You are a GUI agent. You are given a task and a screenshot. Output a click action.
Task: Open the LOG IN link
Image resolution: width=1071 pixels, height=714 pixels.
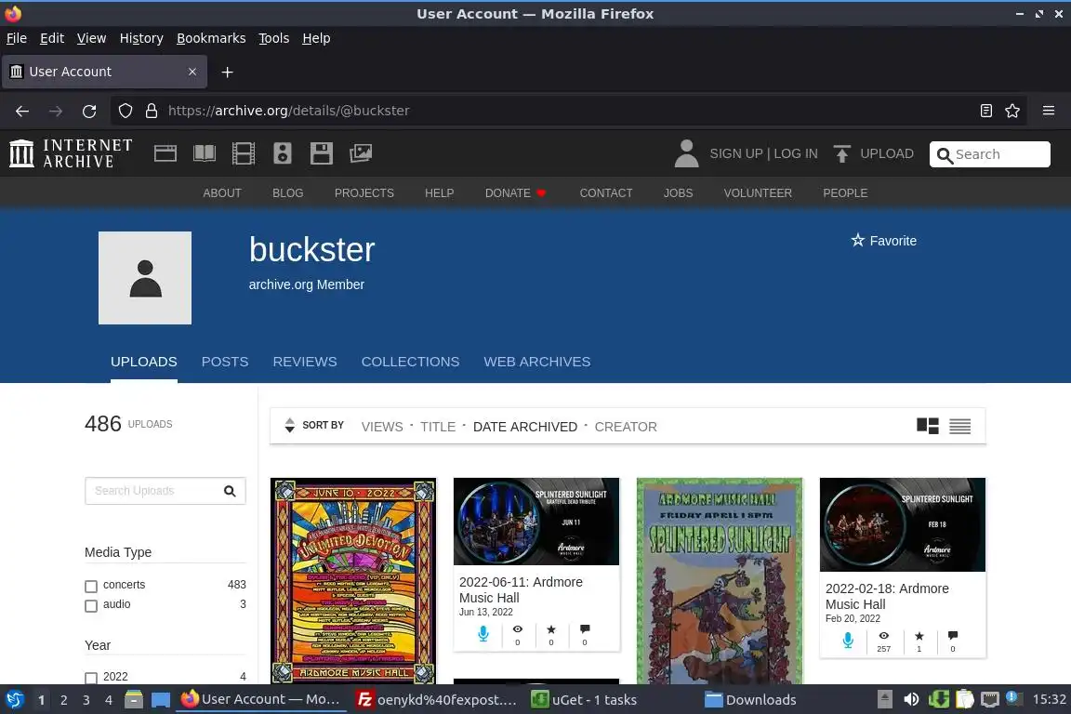coord(796,153)
